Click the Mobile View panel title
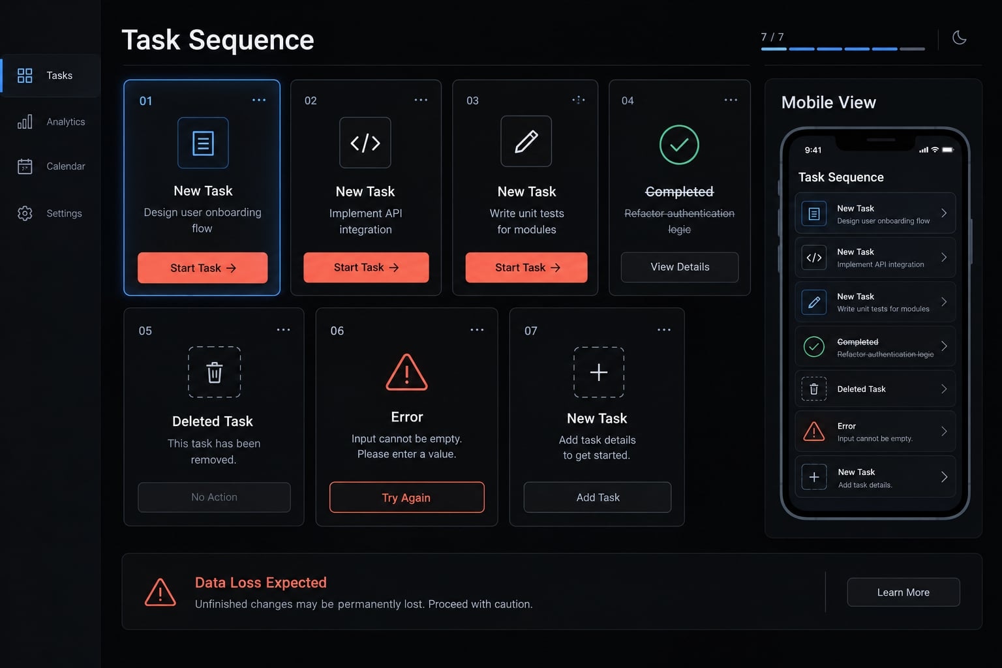The width and height of the screenshot is (1002, 668). click(x=828, y=102)
